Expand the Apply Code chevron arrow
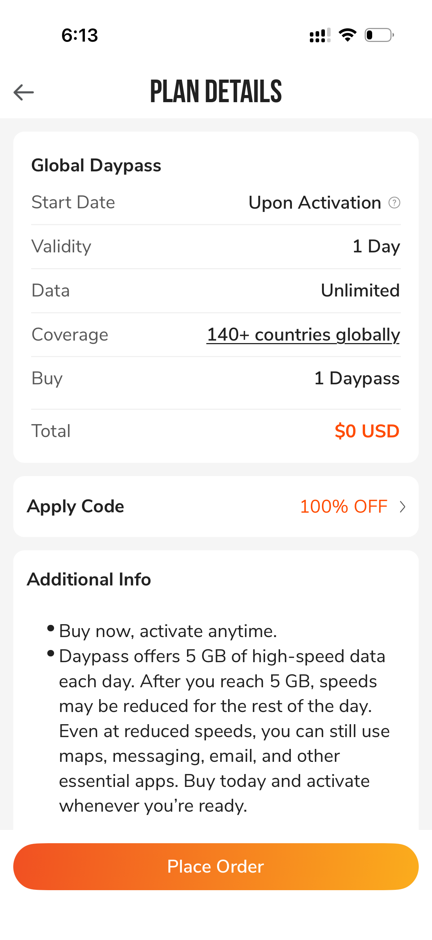Screen dimensions: 432x940 pyautogui.click(x=403, y=507)
